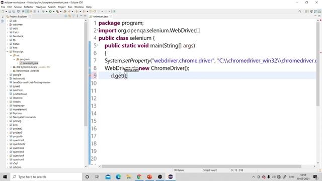Viewport: 322px width, 181px height.
Task: Open the Refactor menu
Action: [x=29, y=7]
